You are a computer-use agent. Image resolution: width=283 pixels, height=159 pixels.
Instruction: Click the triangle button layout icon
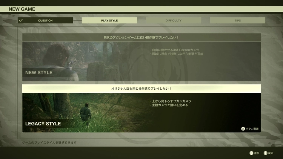(243, 129)
